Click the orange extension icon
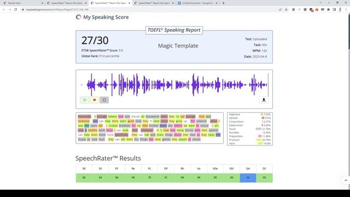350x197 pixels. (317, 10)
